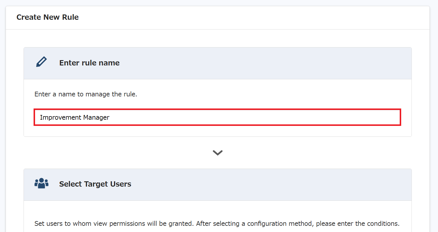
Task: Click the word "Improvement" in the rule name
Action: pos(60,117)
